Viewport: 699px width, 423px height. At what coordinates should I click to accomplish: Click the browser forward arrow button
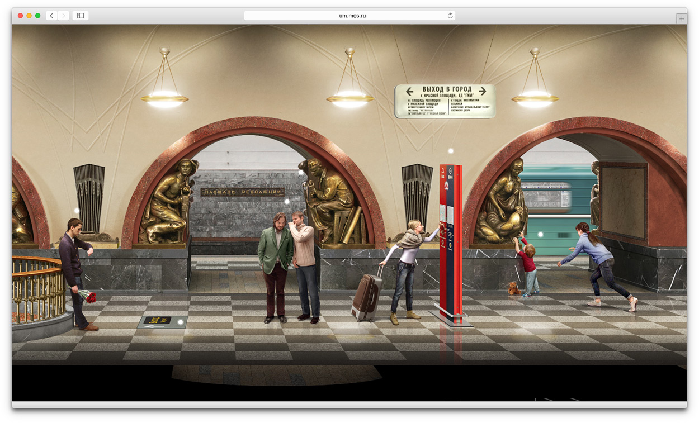63,16
